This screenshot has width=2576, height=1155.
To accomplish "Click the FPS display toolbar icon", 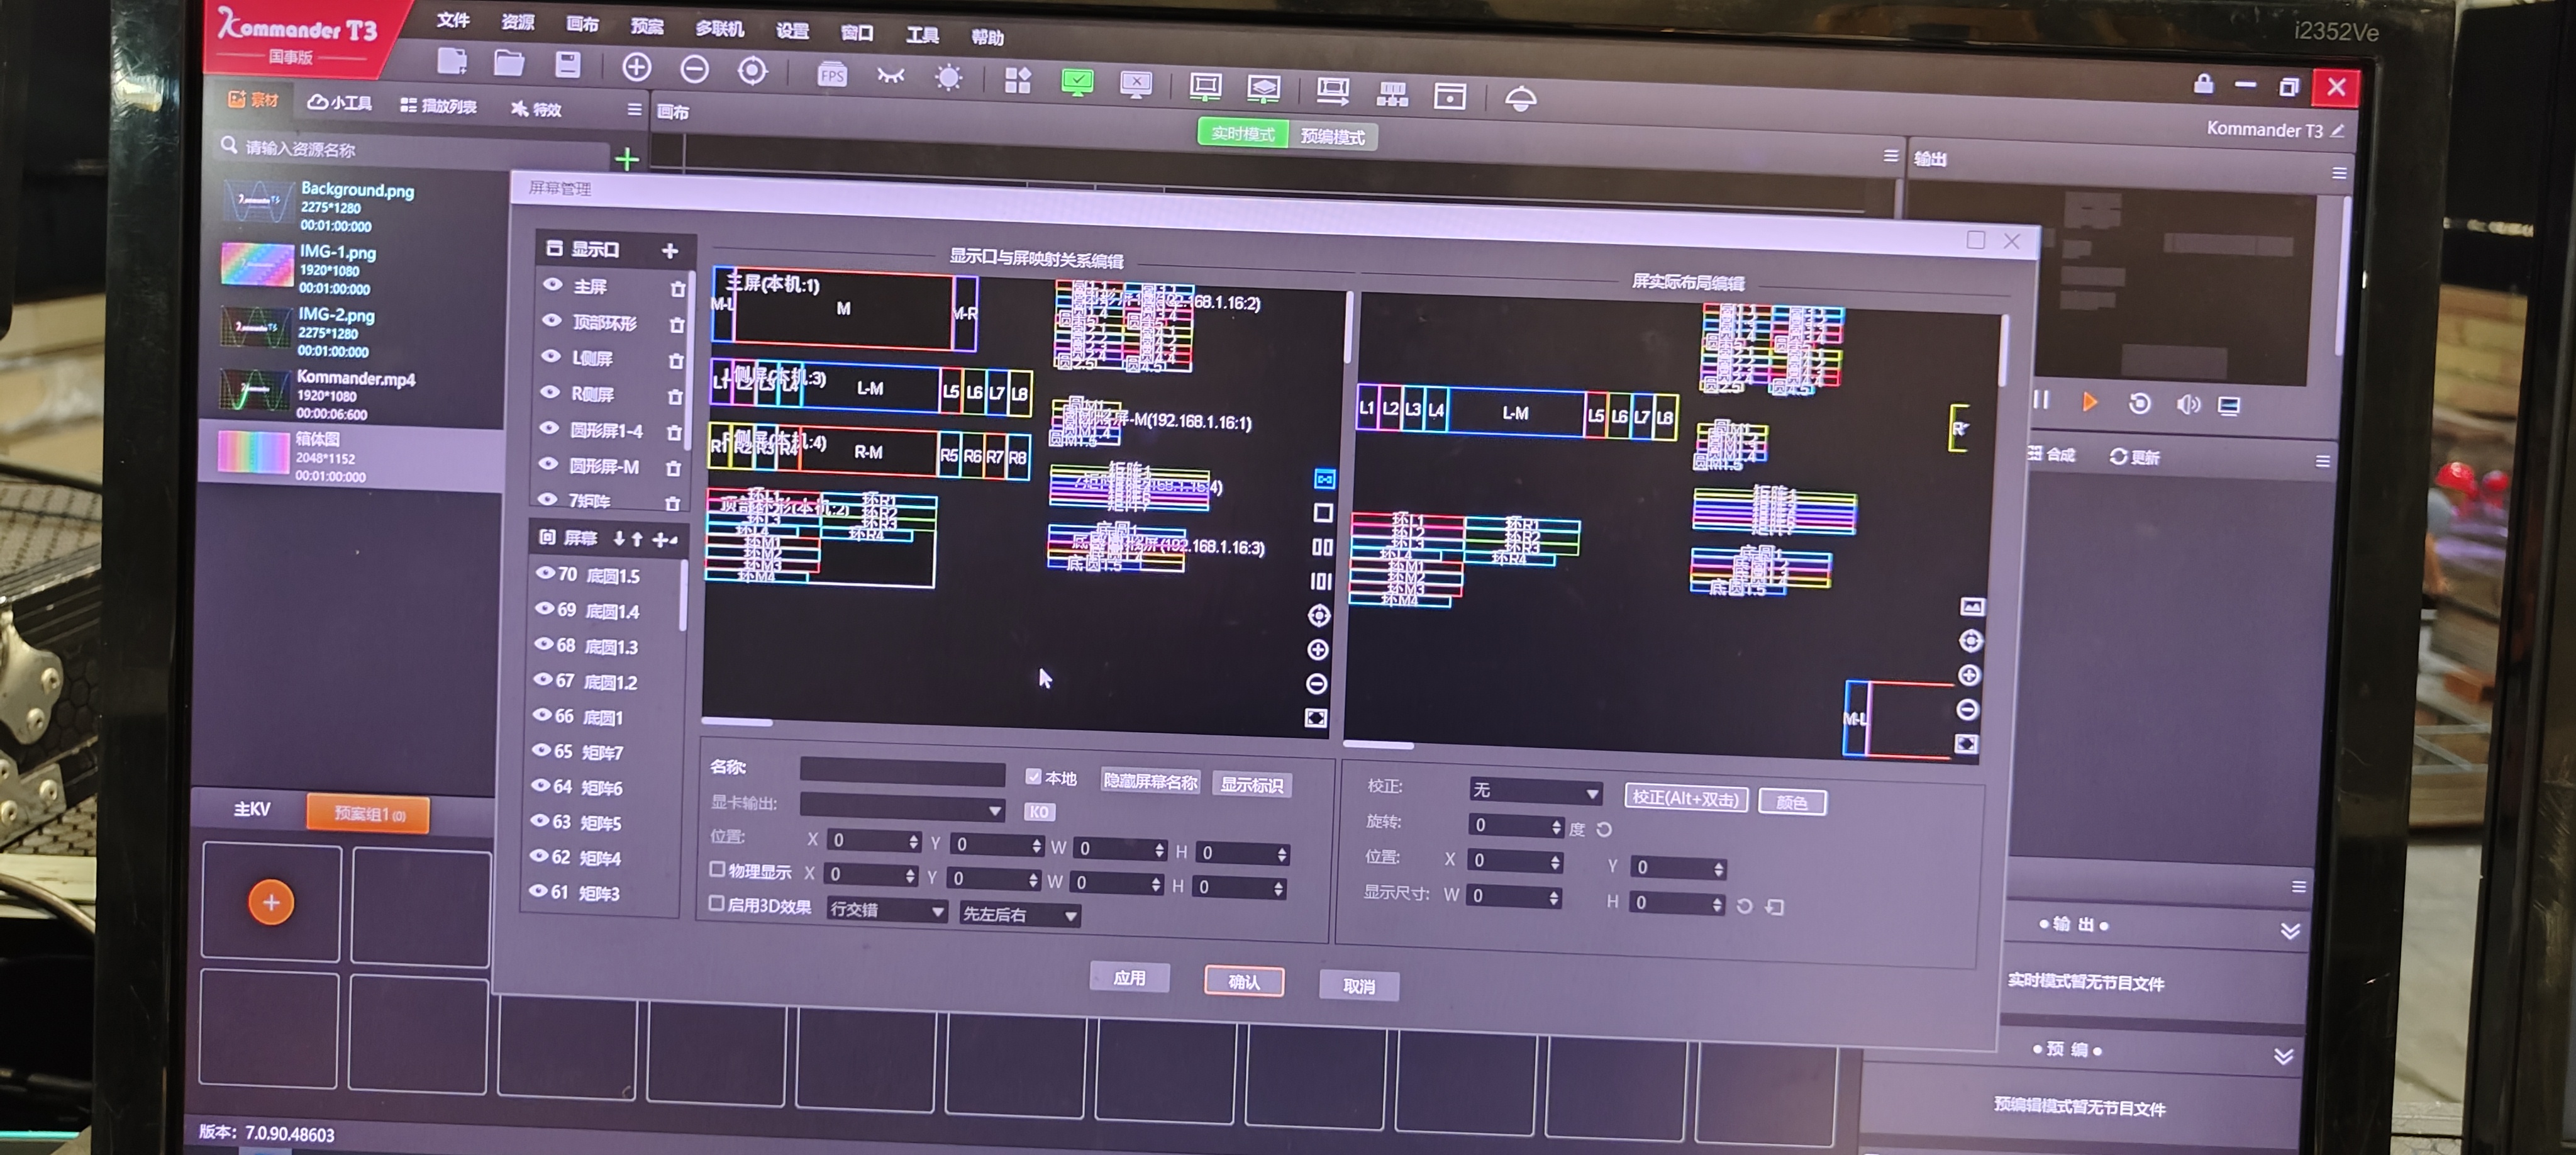I will [831, 75].
